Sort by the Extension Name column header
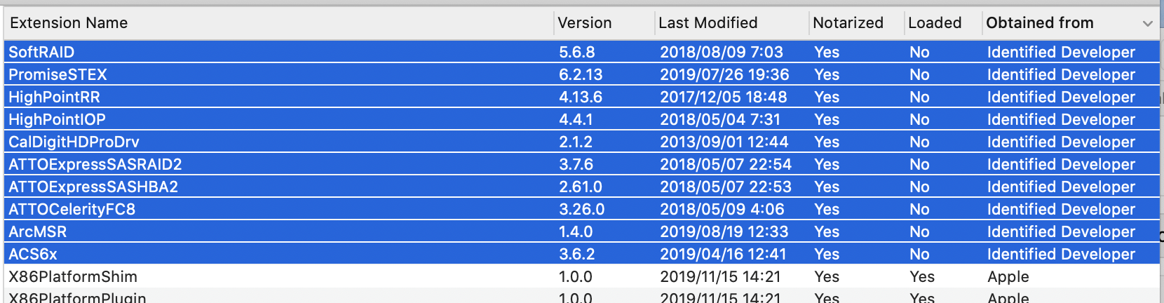The image size is (1164, 303). 278,23
